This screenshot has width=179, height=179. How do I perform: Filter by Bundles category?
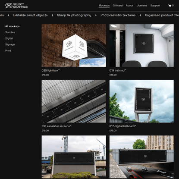pyautogui.click(x=10, y=32)
